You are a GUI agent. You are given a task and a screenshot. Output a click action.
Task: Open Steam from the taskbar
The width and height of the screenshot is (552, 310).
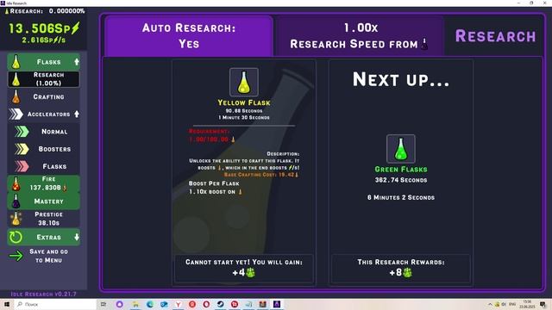[221, 304]
